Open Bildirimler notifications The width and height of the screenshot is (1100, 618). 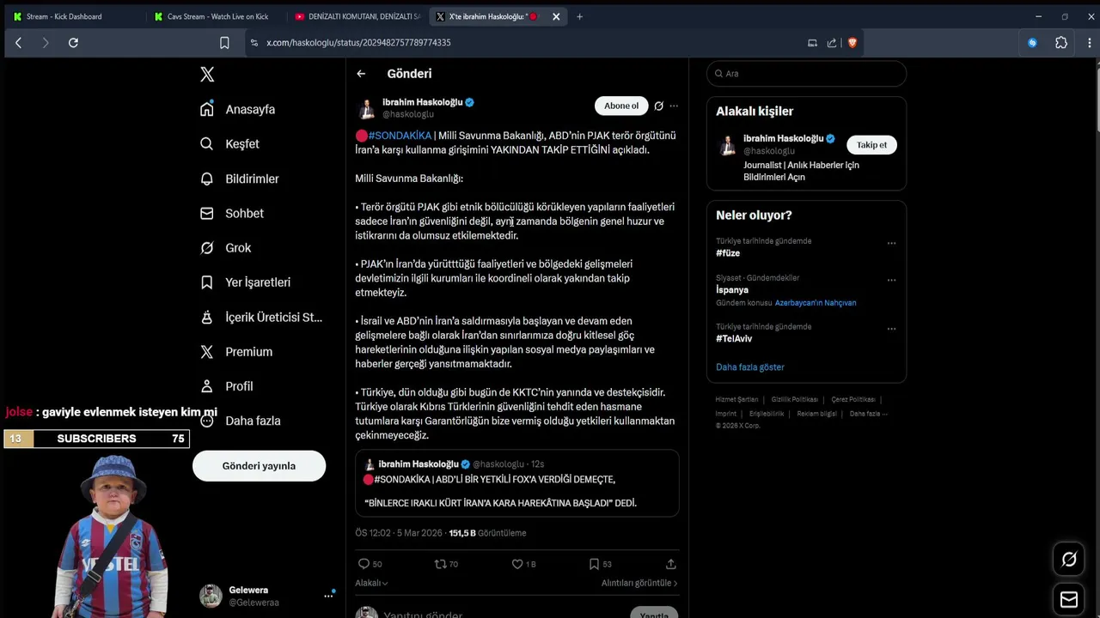point(239,179)
